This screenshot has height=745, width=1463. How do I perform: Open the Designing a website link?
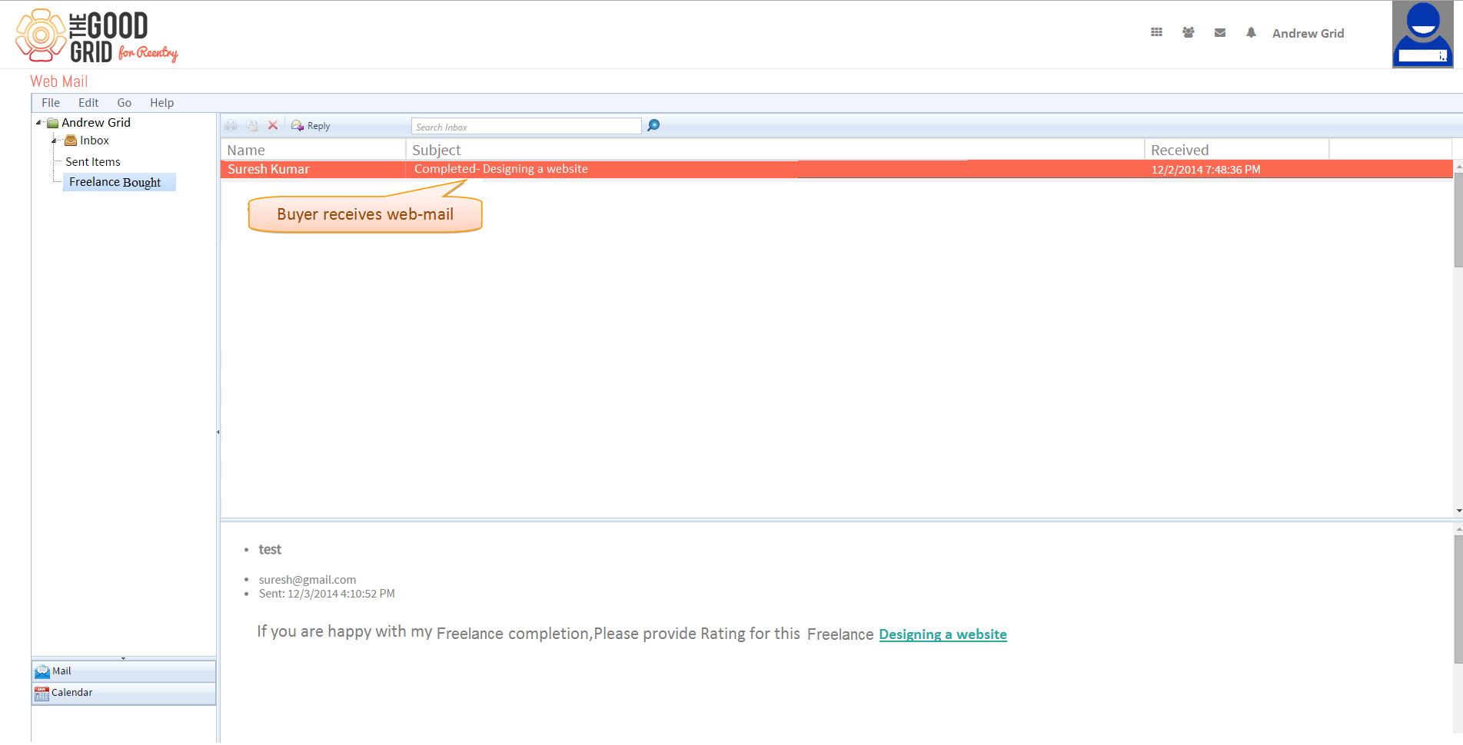[943, 634]
